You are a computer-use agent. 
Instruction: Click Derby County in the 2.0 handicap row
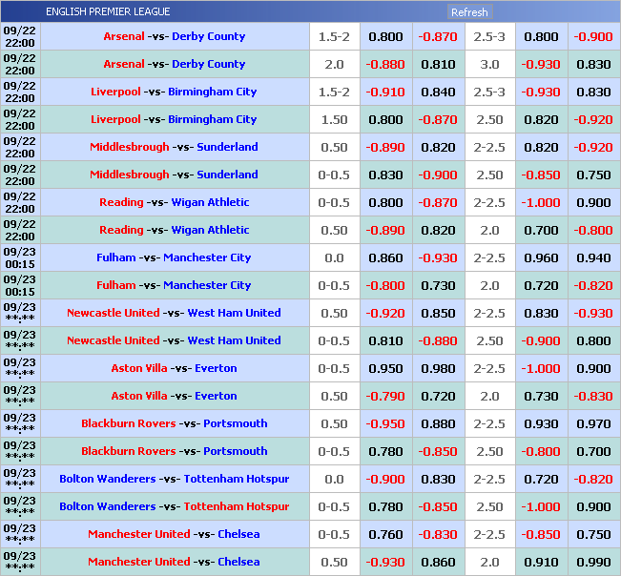coord(208,64)
